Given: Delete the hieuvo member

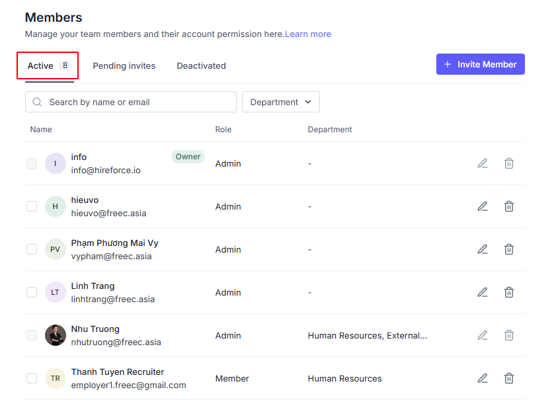Looking at the screenshot, I should coord(509,206).
